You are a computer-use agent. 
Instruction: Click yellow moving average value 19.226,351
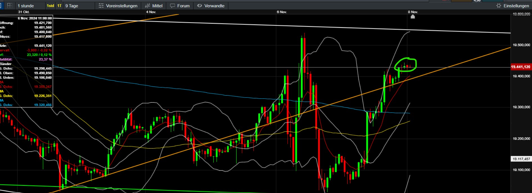tap(43, 96)
